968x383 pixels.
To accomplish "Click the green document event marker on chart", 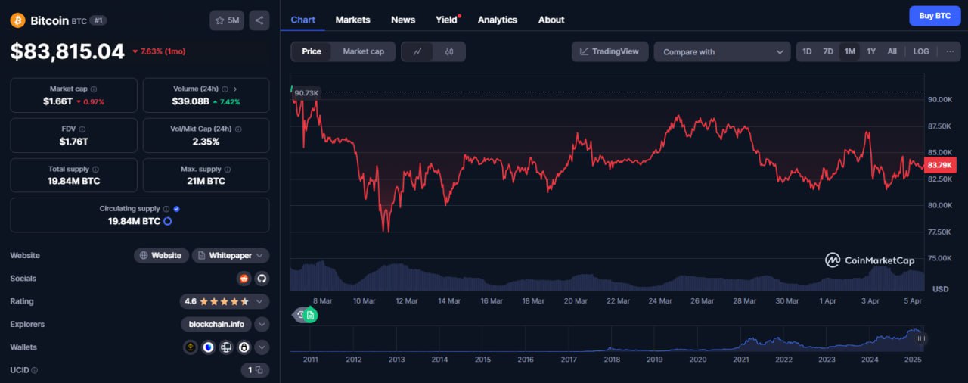I will (310, 315).
